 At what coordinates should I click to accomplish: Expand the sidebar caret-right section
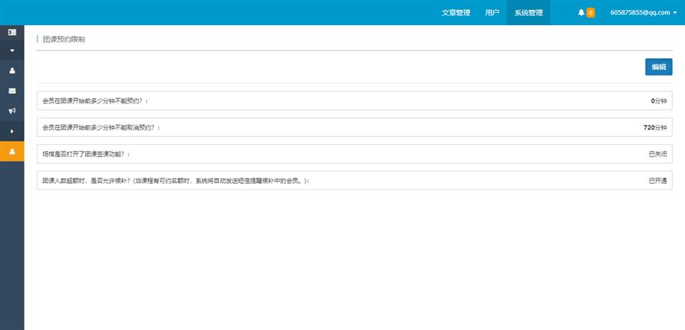pyautogui.click(x=12, y=131)
